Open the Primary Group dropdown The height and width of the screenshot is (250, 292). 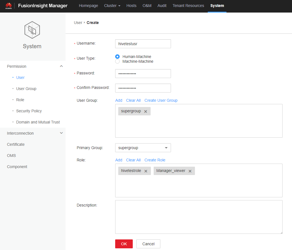click(143, 148)
